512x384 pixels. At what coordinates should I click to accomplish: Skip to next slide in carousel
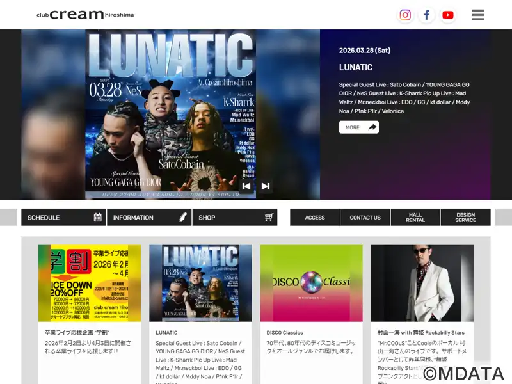click(x=266, y=186)
